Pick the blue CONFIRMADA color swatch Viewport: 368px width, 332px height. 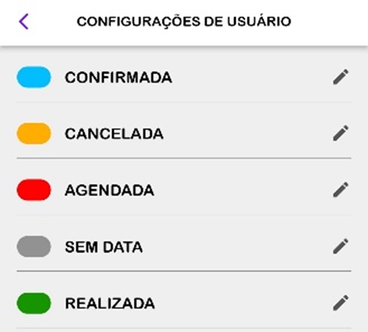[34, 77]
